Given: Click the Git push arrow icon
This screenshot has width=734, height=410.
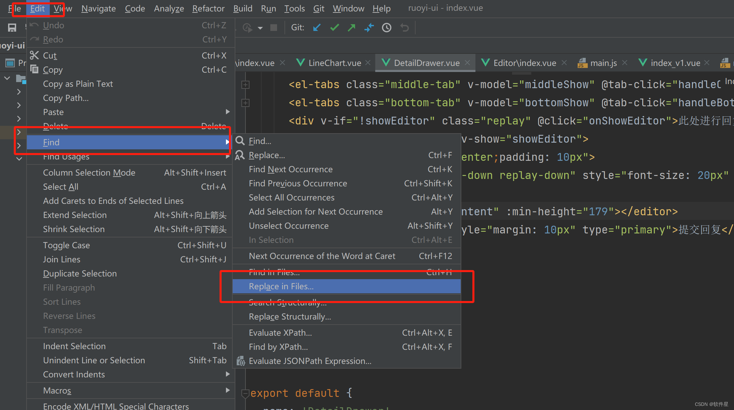Looking at the screenshot, I should pyautogui.click(x=351, y=28).
